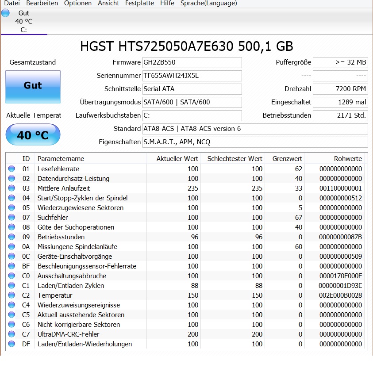The height and width of the screenshot is (368, 373).
Task: Select the Temperatur parameter name
Action: (55, 295)
